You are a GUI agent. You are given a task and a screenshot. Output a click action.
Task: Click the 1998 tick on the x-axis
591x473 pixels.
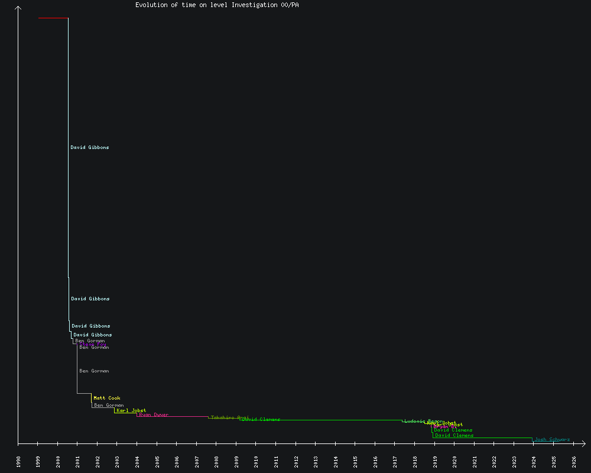(18, 461)
